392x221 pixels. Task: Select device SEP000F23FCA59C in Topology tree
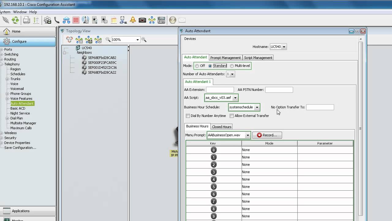coord(102,63)
